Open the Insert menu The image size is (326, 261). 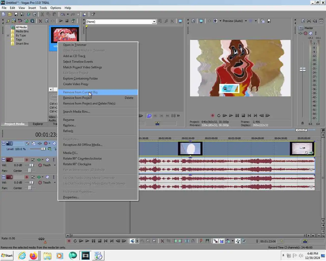click(32, 8)
